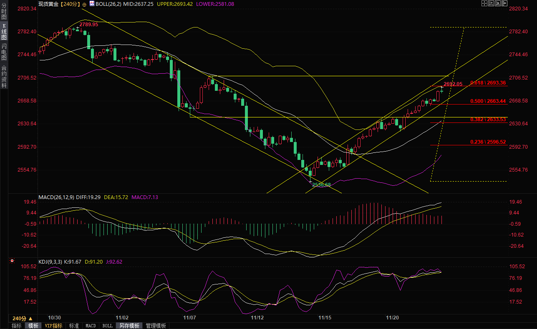The height and width of the screenshot is (329, 537).
Task: Click 管理模板 to manage templates
Action: 156,326
